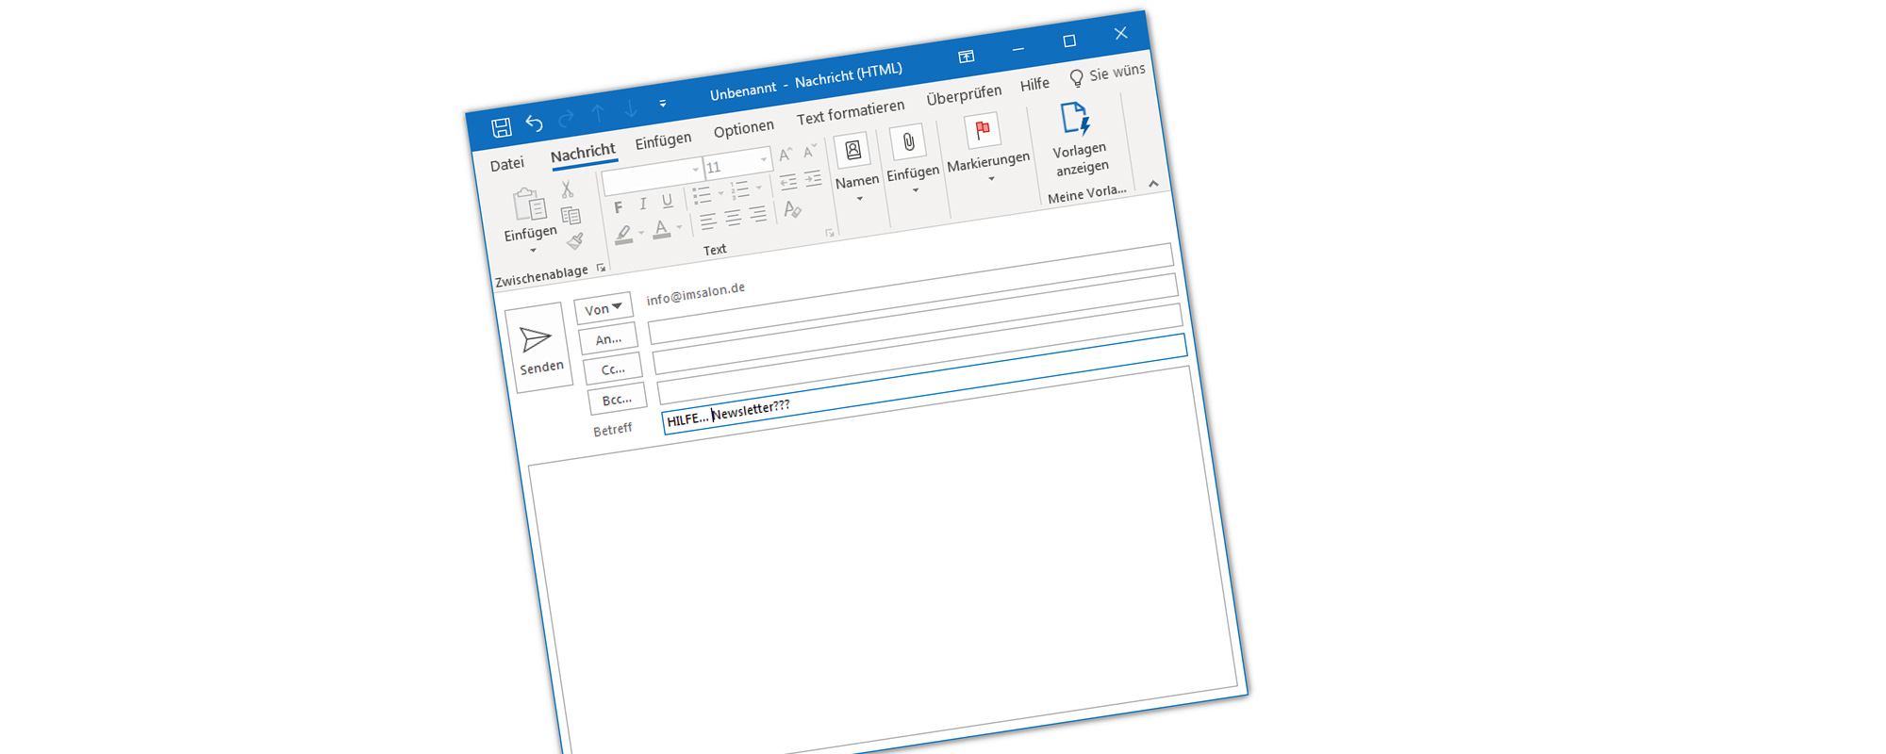The height and width of the screenshot is (754, 1886).
Task: Toggle italic formatting (I)
Action: click(x=642, y=204)
